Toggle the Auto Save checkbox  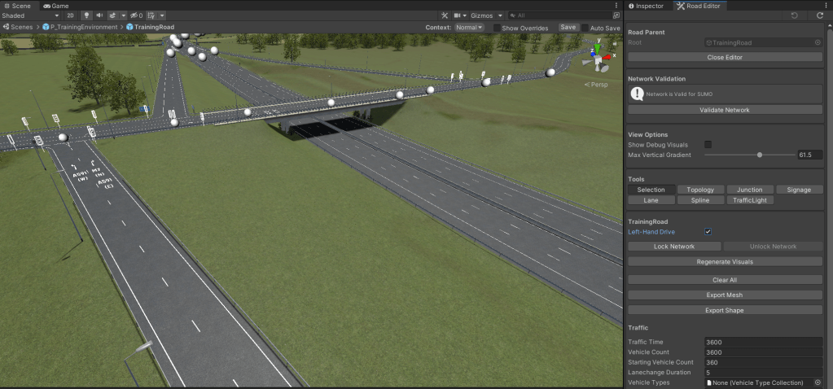pos(585,27)
